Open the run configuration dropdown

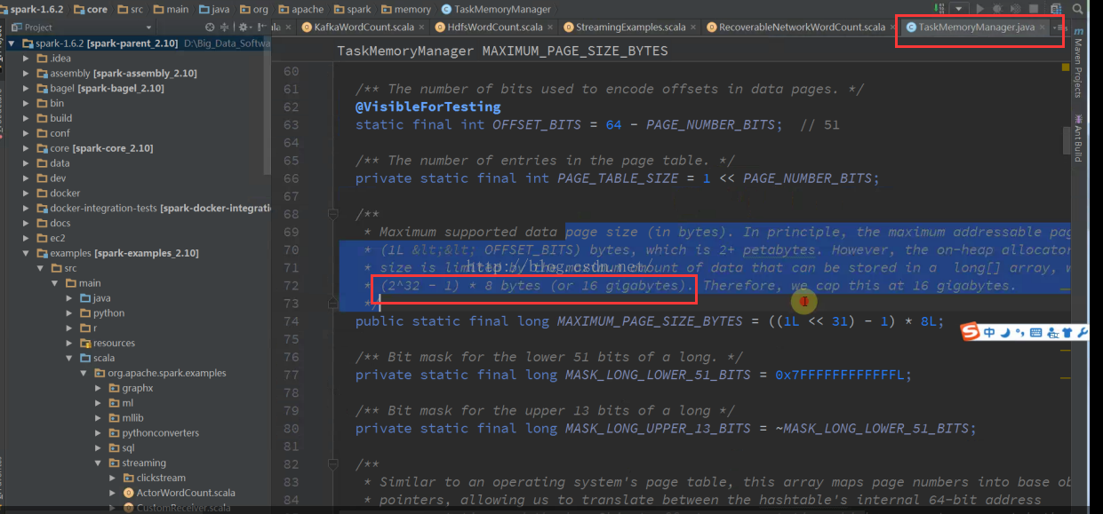click(959, 9)
